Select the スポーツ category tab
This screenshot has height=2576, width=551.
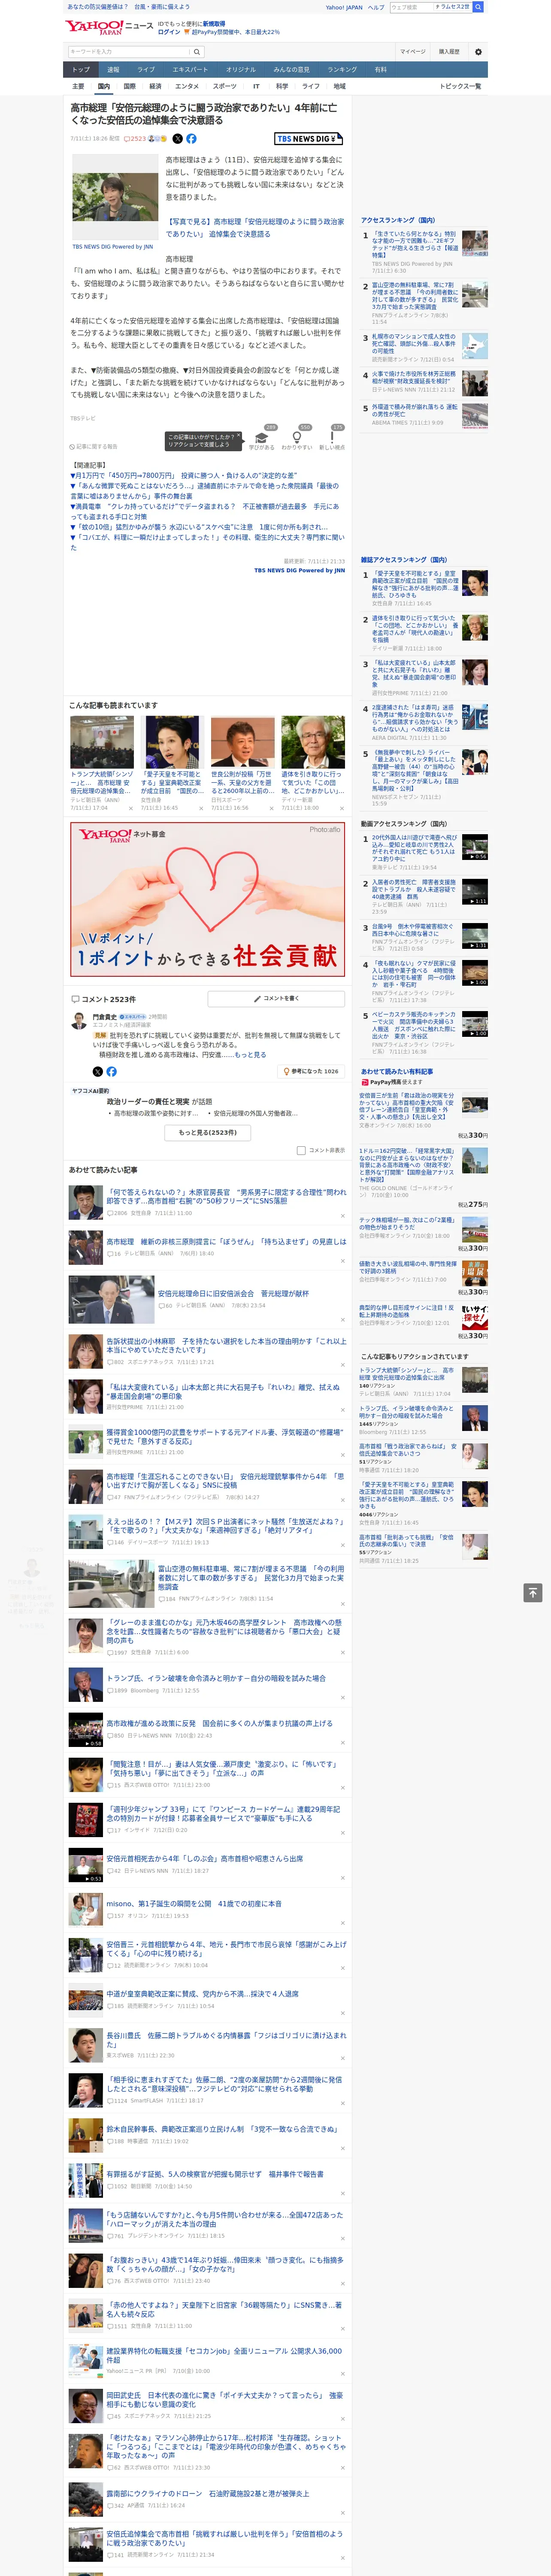pos(225,86)
